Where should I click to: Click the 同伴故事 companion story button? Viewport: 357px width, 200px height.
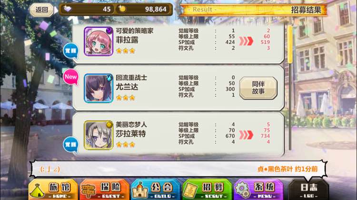coord(258,88)
